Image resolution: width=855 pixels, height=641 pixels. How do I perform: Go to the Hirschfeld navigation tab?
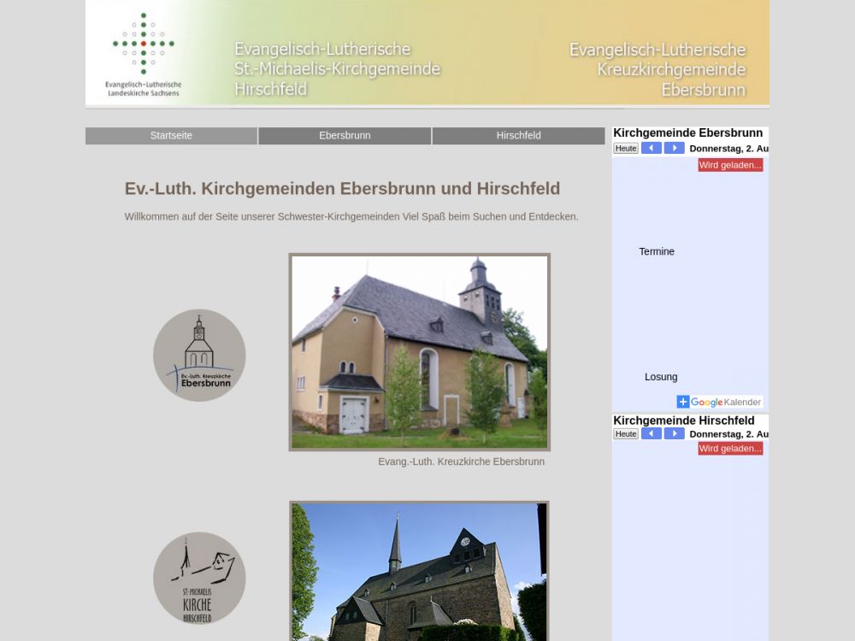click(518, 136)
